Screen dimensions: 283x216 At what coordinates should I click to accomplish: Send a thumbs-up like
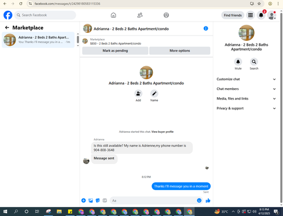[208, 201]
